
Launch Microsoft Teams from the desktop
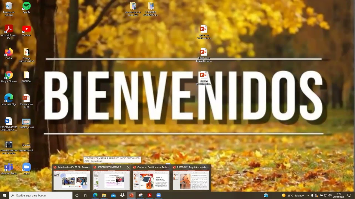[x=9, y=169]
